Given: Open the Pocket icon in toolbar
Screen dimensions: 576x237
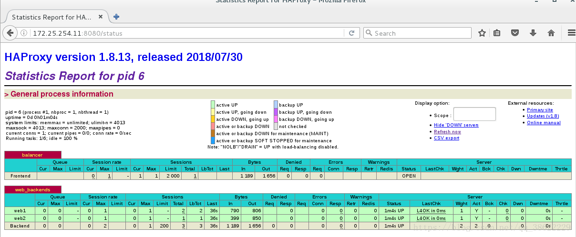Looking at the screenshot, I should (x=515, y=33).
